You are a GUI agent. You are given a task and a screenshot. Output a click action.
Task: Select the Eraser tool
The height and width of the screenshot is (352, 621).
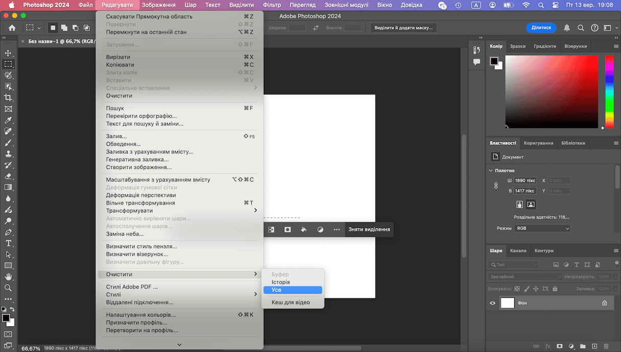tap(8, 176)
